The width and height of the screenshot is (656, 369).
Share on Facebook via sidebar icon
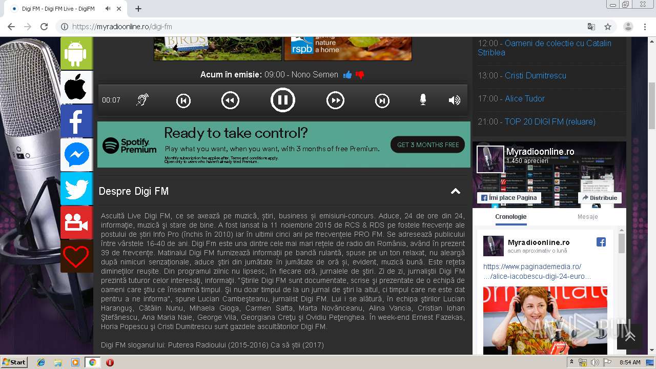(76, 121)
